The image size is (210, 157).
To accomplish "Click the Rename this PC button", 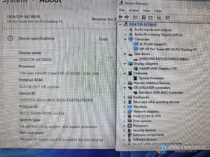I will tap(104, 19).
